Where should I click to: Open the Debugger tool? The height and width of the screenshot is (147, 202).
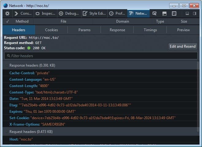pos(69,13)
